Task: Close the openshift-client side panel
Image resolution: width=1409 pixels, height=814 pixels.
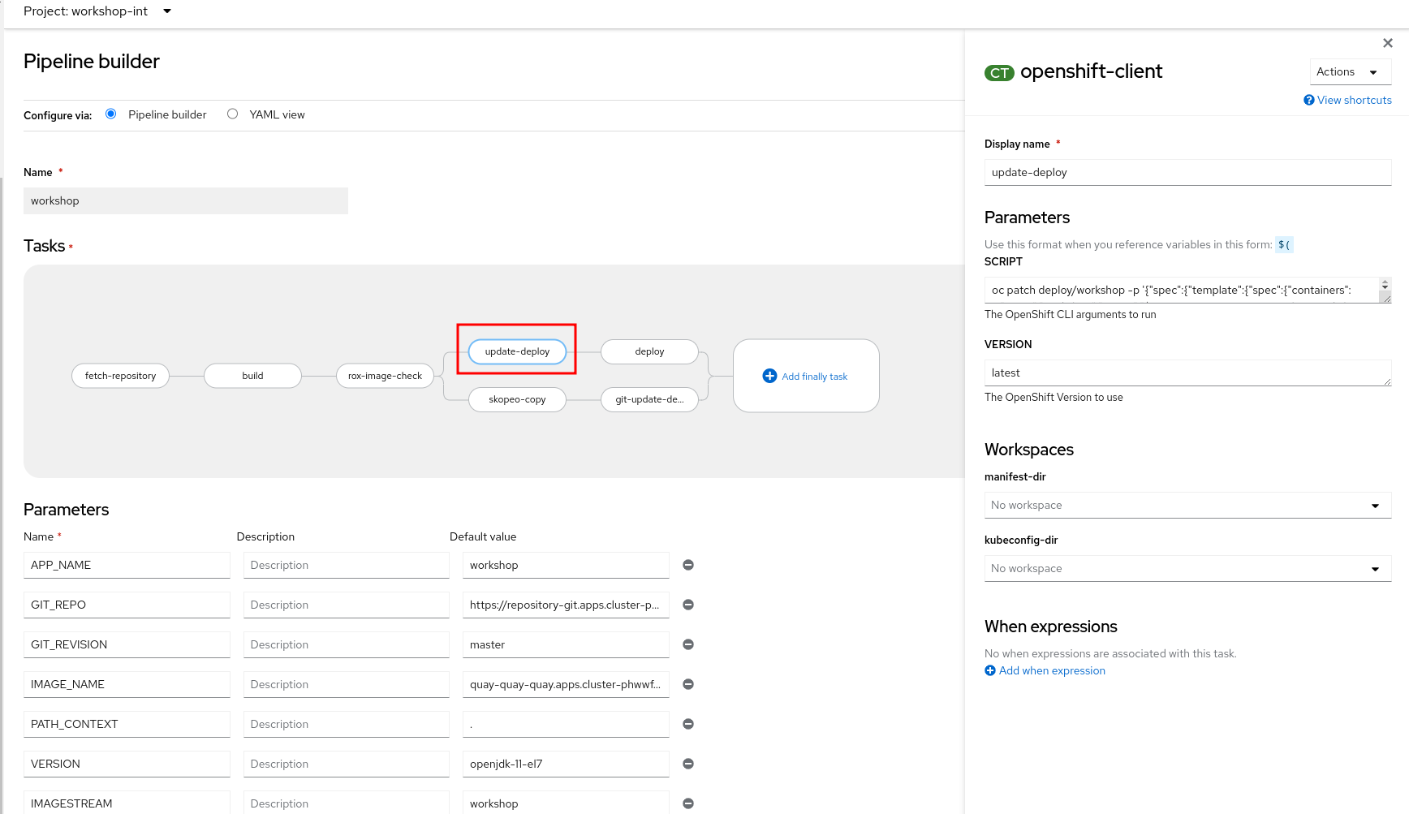Action: coord(1388,43)
